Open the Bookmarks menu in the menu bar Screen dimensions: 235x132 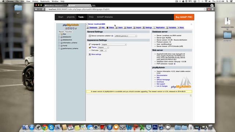point(45,1)
